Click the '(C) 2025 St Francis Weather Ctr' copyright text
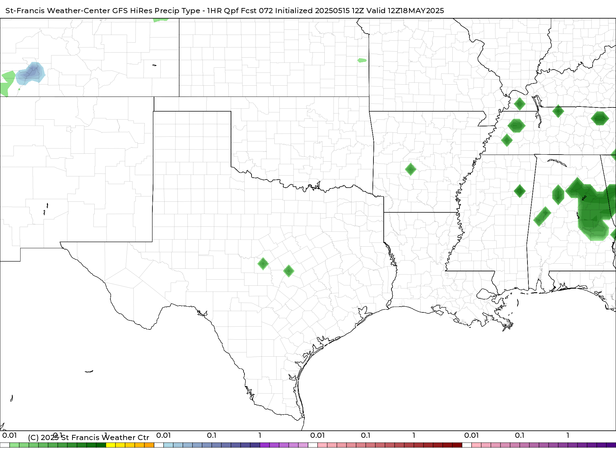This screenshot has height=449, width=616. (89, 437)
